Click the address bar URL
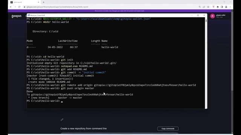241x135 pixels. tap(57, 7)
